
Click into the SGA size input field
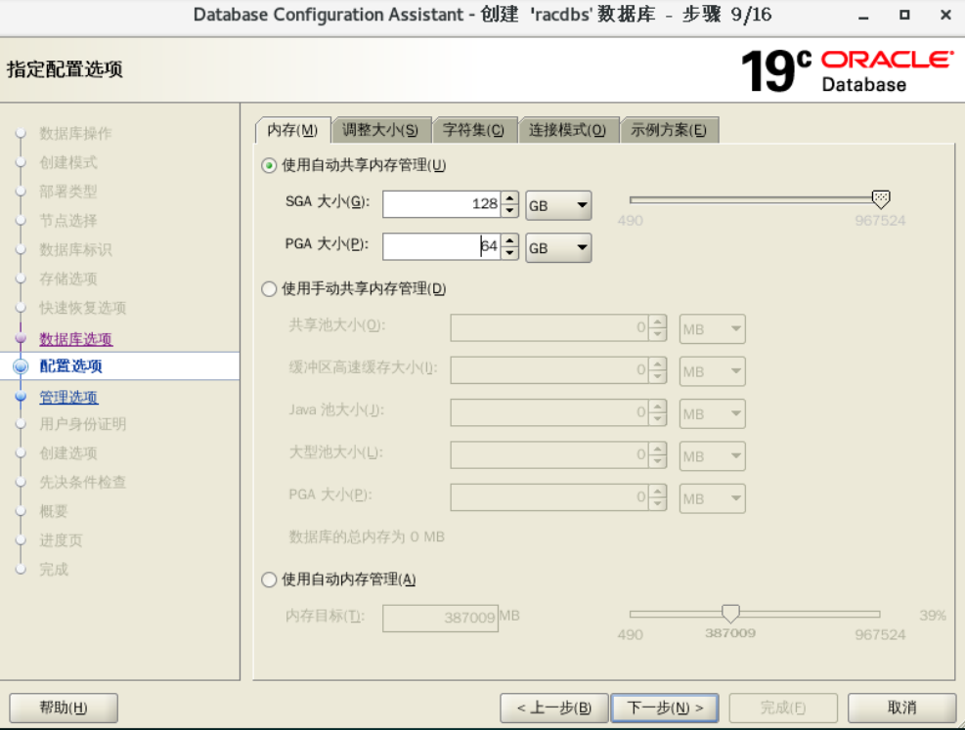[442, 204]
